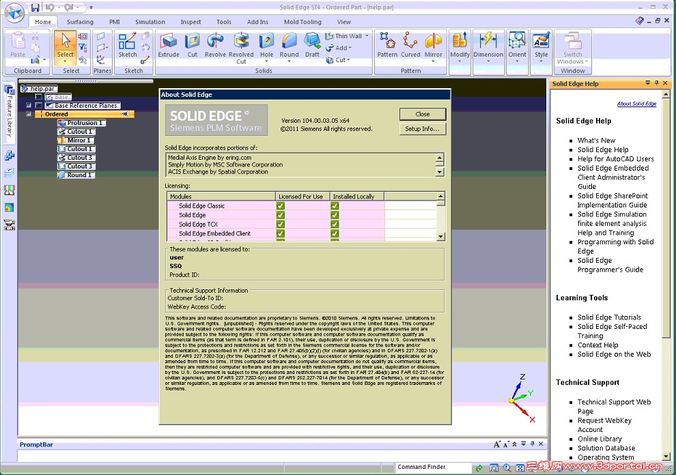Switch to the Mold Tooling tab

[x=302, y=22]
